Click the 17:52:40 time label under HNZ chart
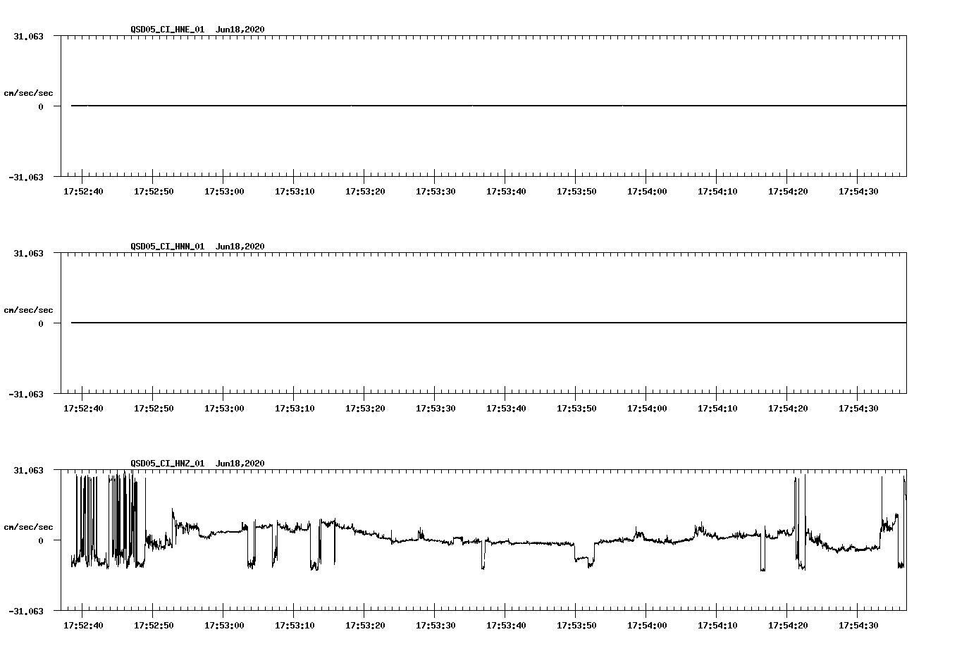Viewport: 957px width, 651px height. [83, 626]
